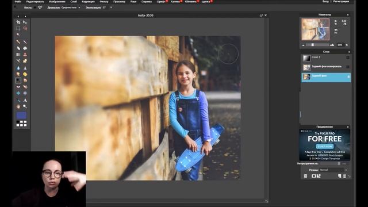Select the highlighted Dodge tool

point(18,80)
